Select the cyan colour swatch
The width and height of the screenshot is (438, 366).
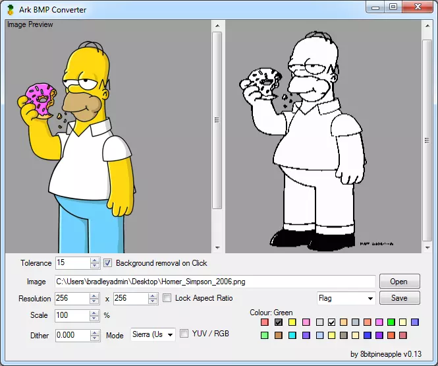292,335
